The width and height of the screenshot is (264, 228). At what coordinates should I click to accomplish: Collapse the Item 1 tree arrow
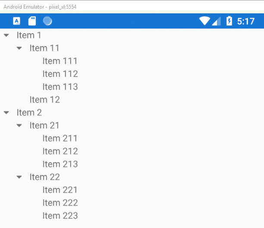[6, 35]
